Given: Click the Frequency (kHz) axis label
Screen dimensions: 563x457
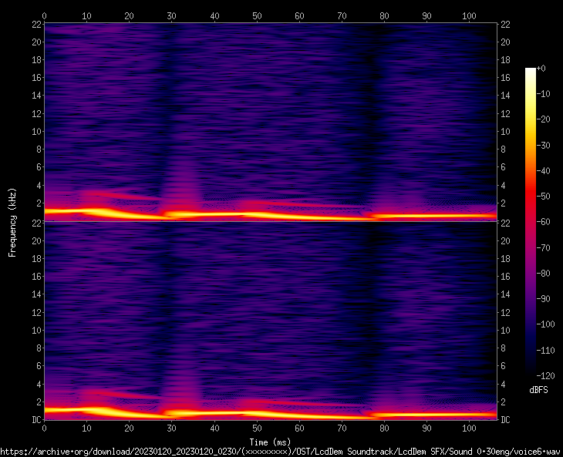Looking at the screenshot, I should pyautogui.click(x=12, y=221).
